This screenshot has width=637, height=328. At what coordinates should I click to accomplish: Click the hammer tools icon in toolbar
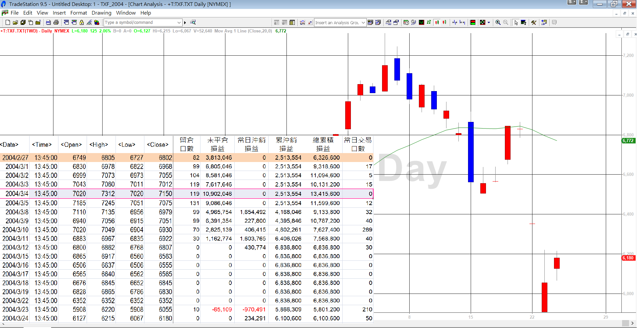[x=534, y=23]
